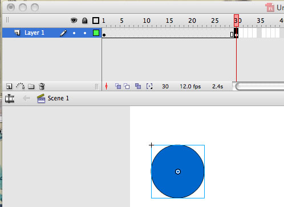Enable Edit Multiple Frames
Viewport: 284px width, 207px height.
pyautogui.click(x=138, y=86)
